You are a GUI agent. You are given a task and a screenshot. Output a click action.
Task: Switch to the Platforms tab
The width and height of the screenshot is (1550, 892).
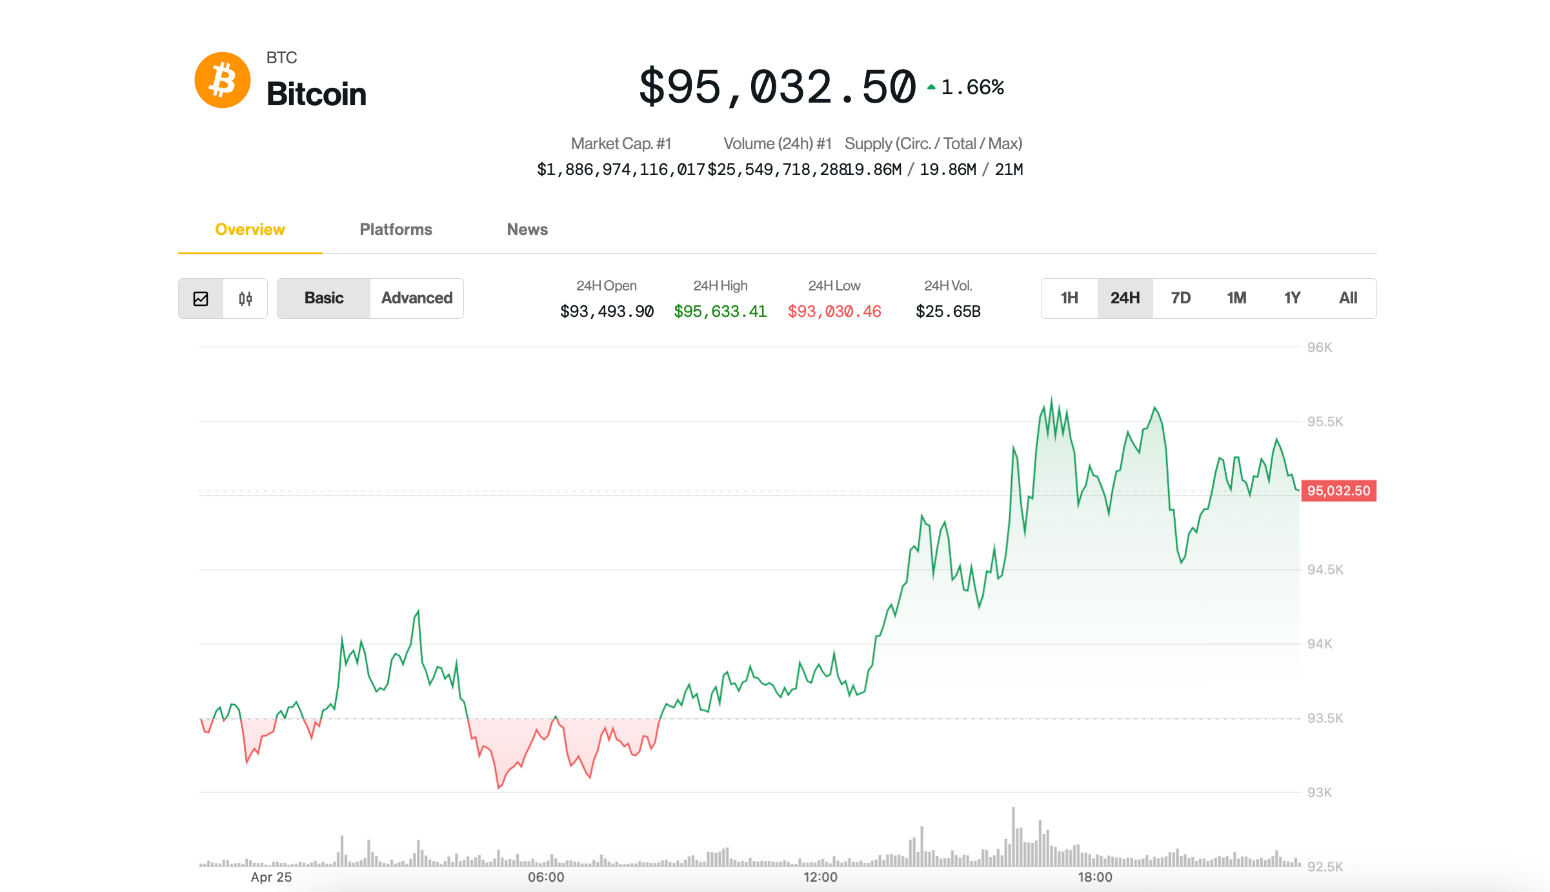[x=396, y=229]
